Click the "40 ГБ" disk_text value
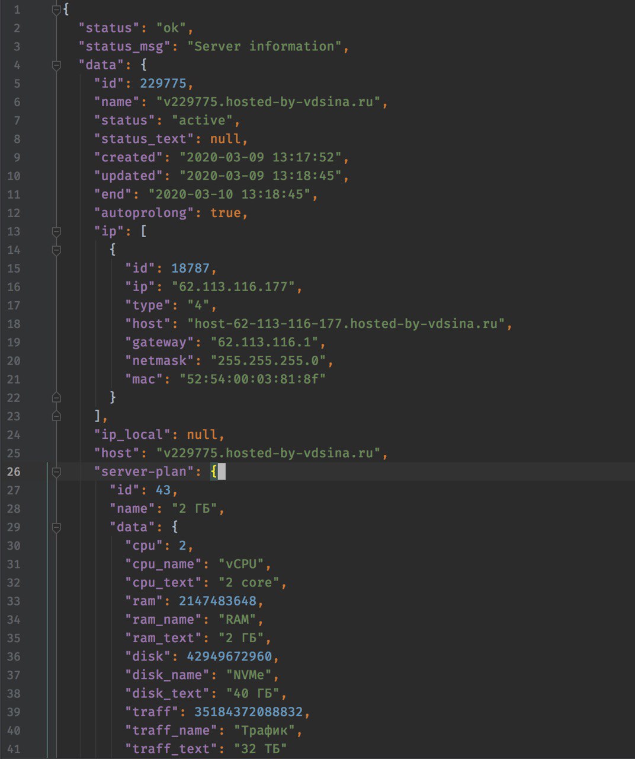The height and width of the screenshot is (759, 635). (252, 693)
